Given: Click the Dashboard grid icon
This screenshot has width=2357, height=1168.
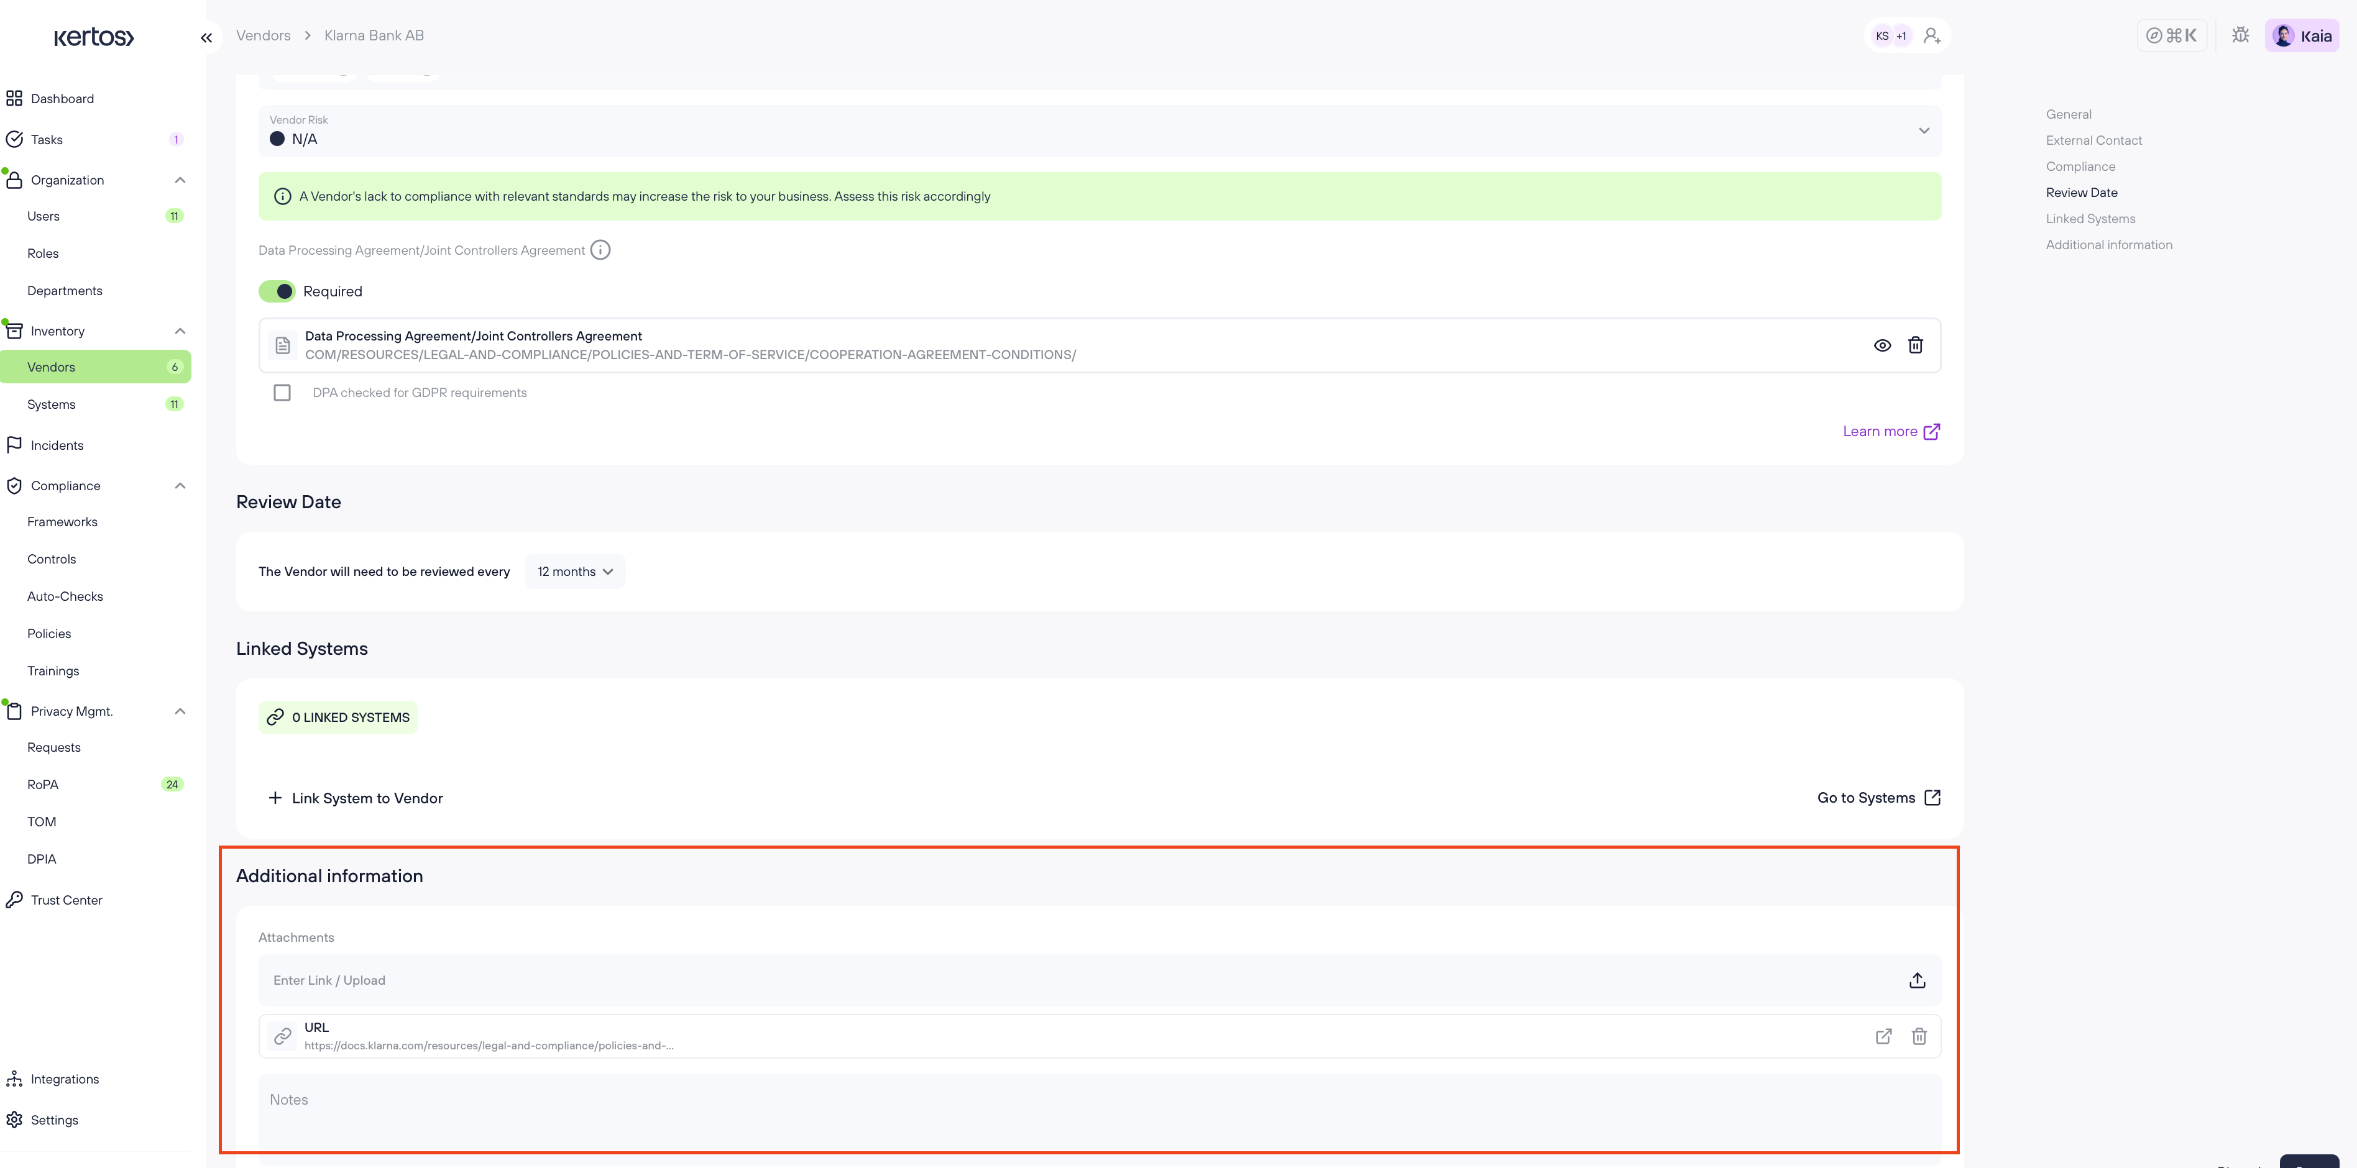Looking at the screenshot, I should pos(14,99).
